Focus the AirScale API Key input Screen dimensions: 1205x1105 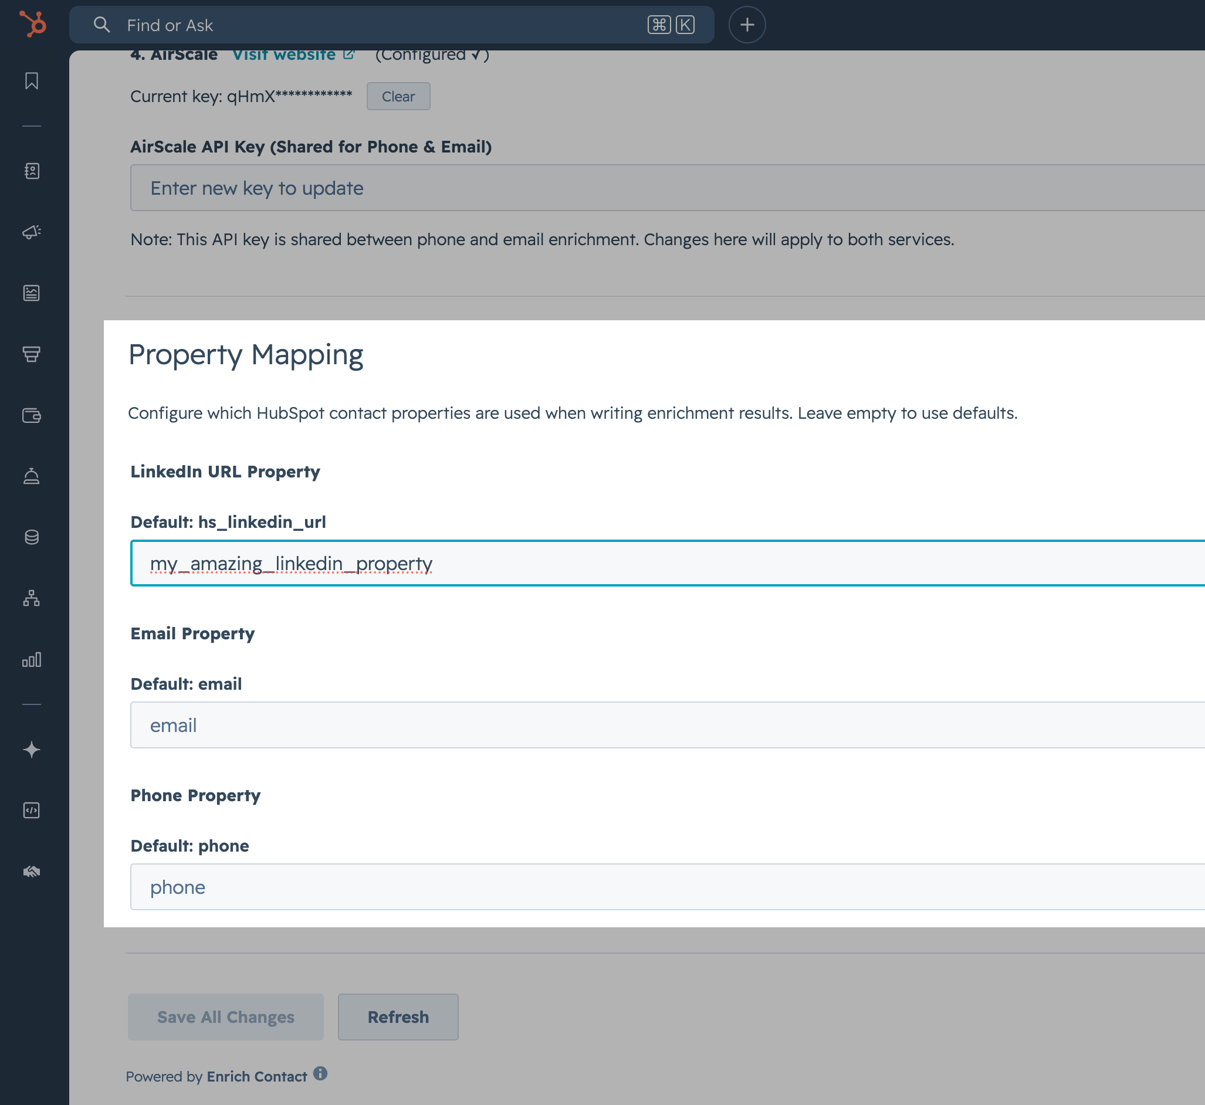click(x=668, y=188)
